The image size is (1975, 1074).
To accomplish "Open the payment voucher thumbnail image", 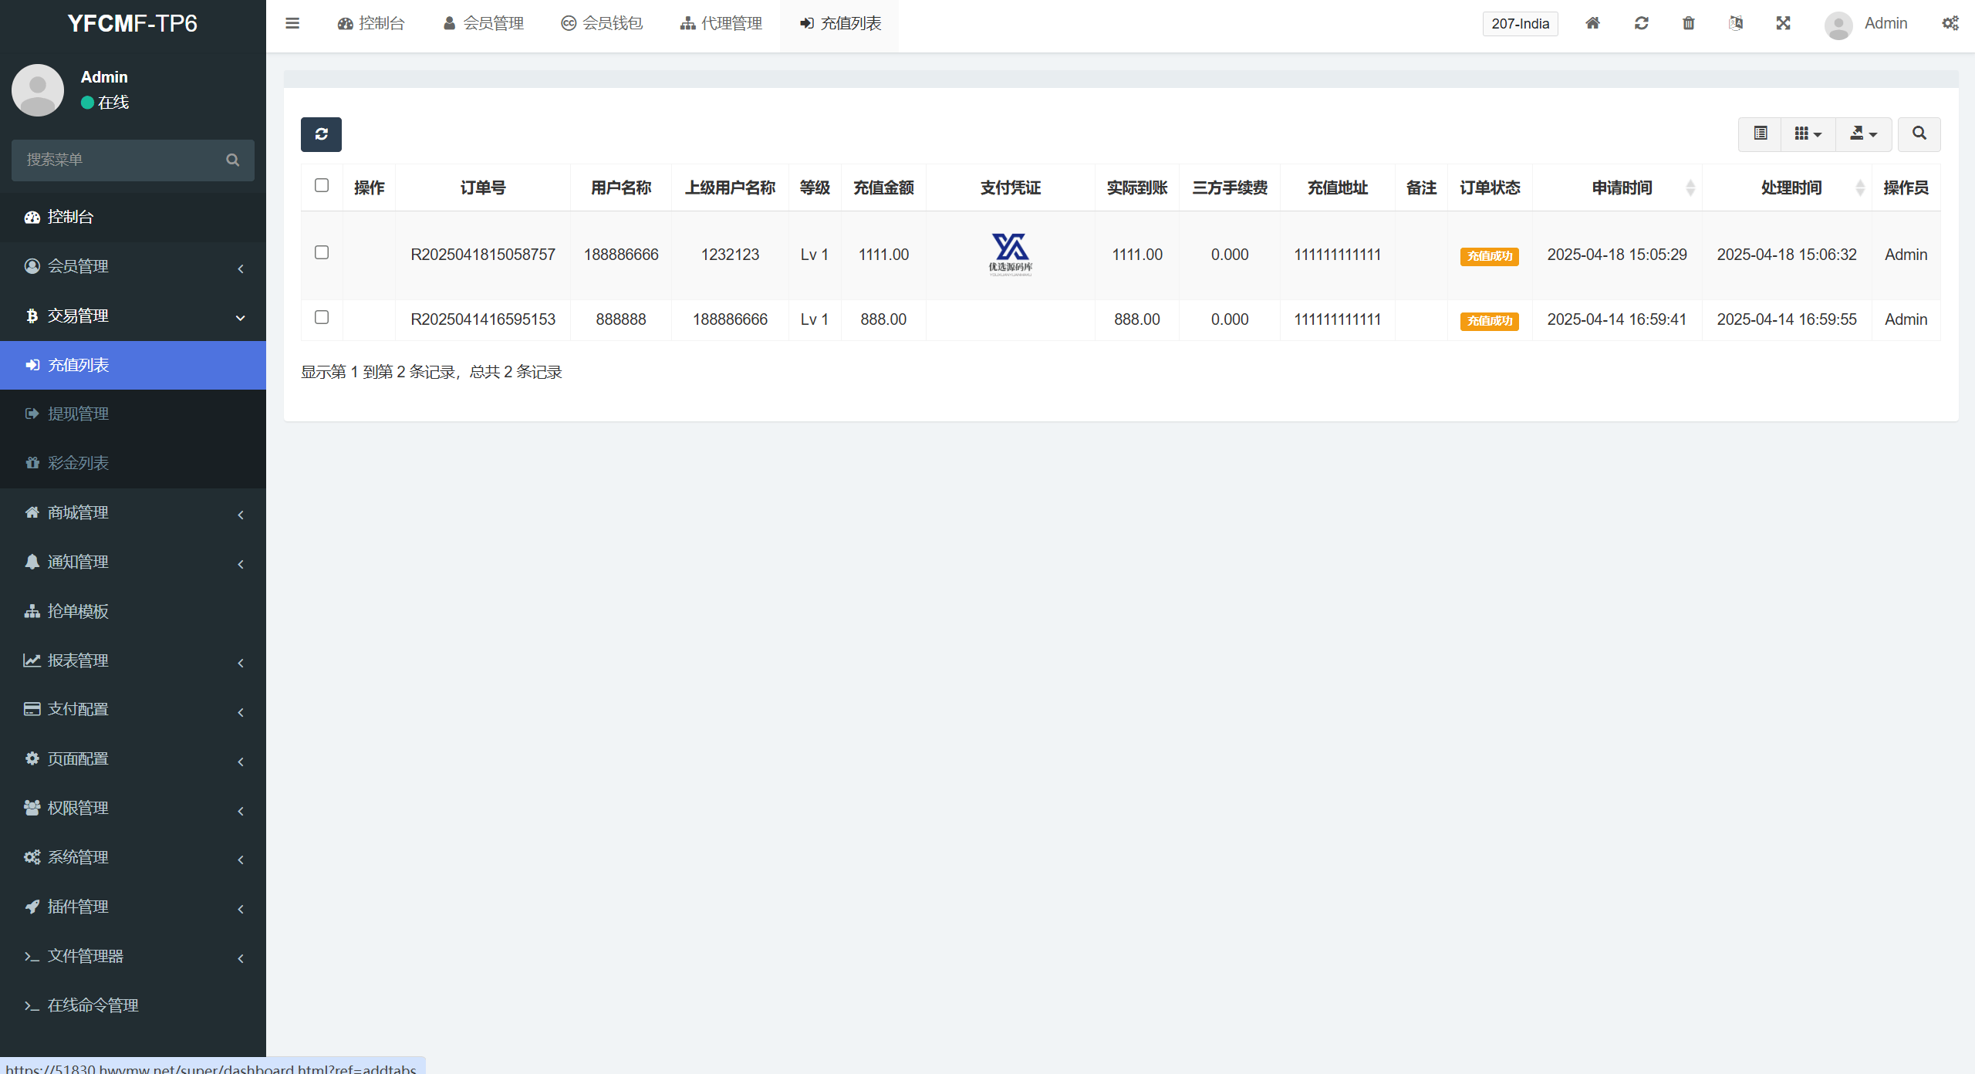I will click(x=1010, y=254).
